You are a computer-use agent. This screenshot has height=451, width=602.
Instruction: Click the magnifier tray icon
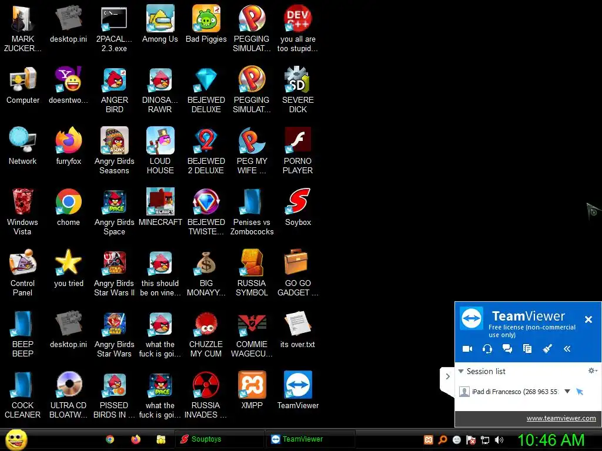coord(443,440)
